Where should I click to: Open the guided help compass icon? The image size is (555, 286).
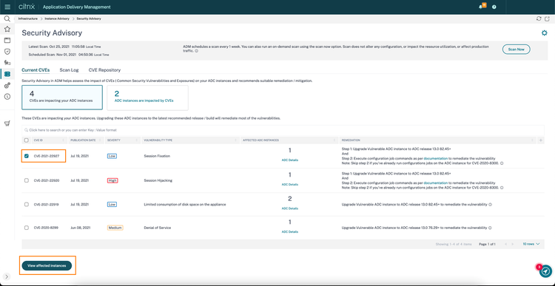point(545,271)
